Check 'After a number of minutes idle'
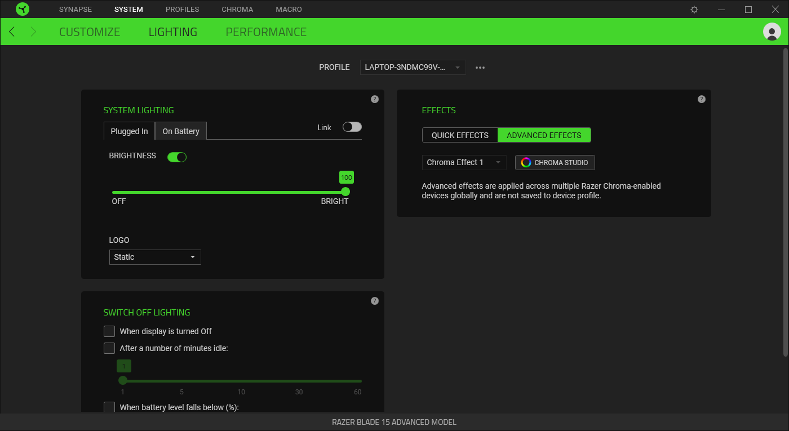 click(109, 348)
